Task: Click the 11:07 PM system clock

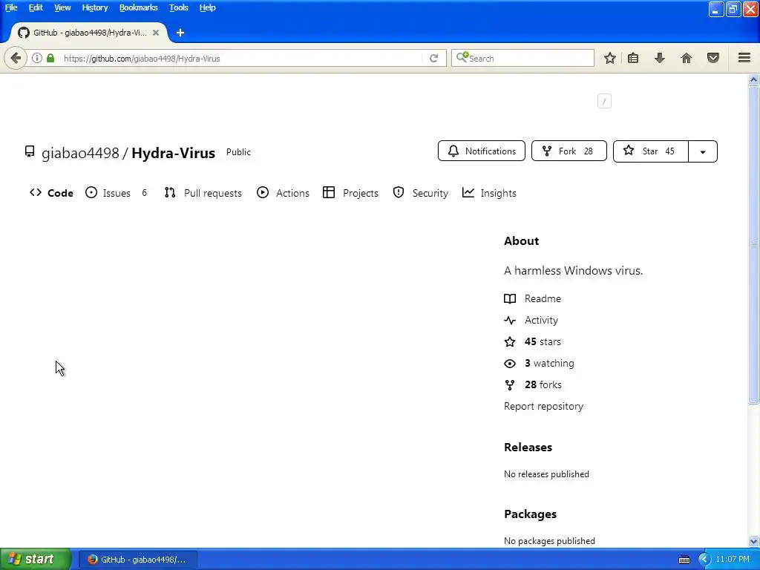Action: tap(733, 560)
